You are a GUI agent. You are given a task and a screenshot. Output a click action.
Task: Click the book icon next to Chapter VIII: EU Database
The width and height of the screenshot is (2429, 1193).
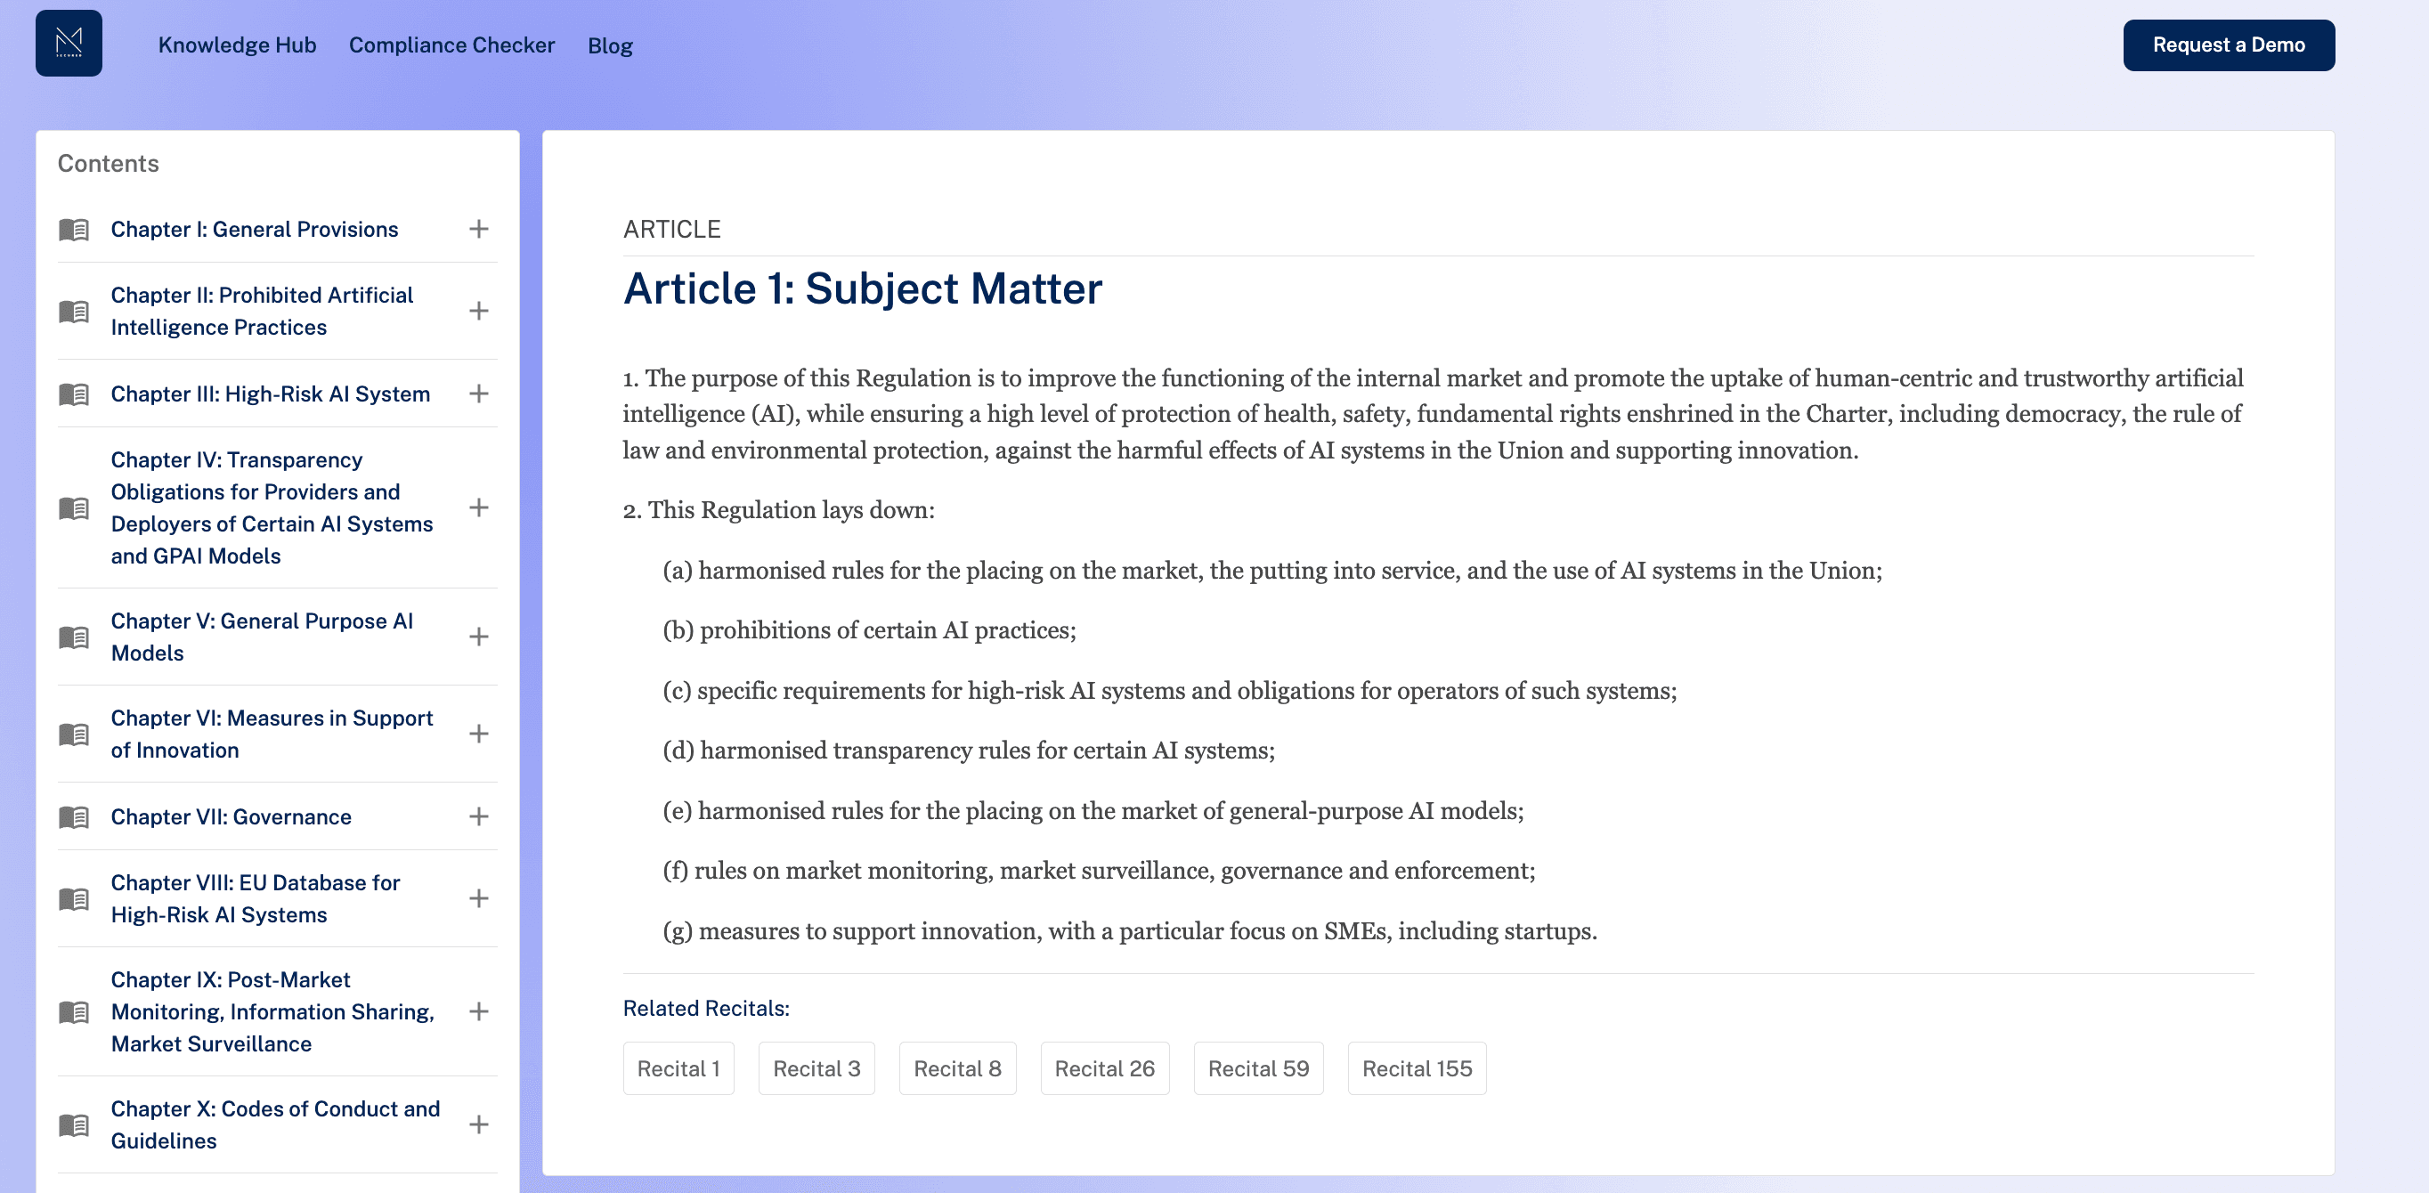(x=75, y=897)
